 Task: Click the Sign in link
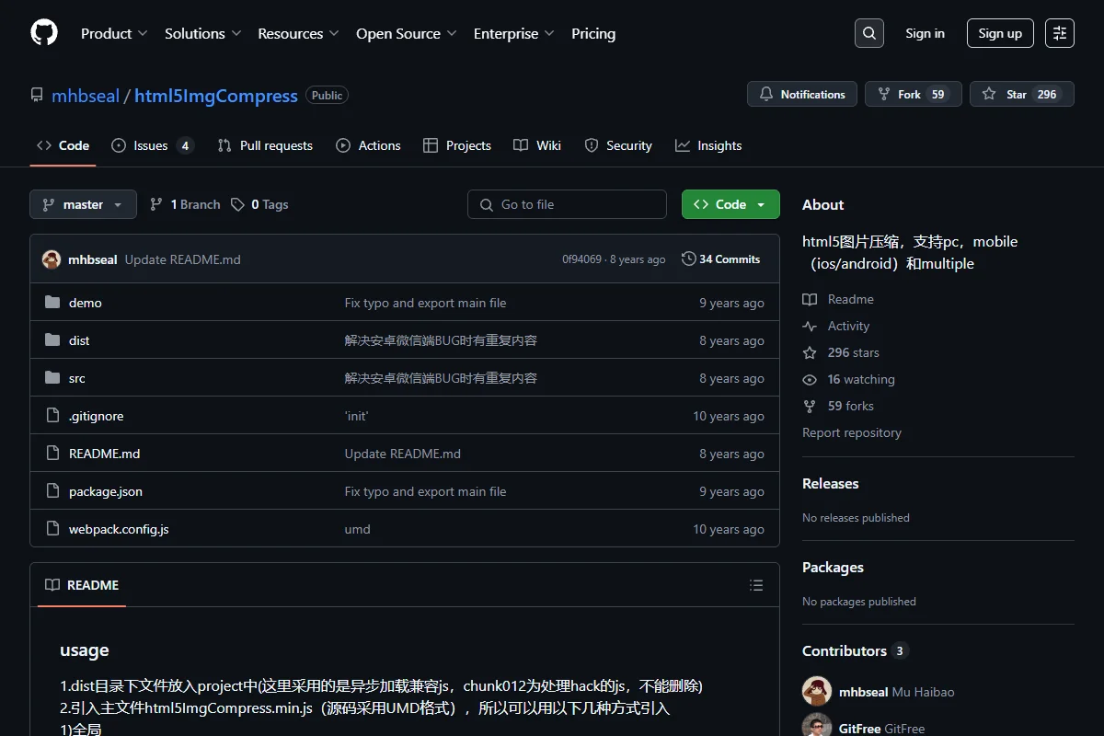[x=925, y=33]
